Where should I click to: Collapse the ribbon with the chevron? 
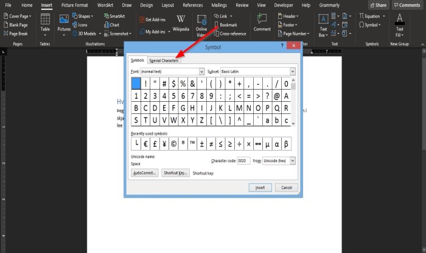422,44
